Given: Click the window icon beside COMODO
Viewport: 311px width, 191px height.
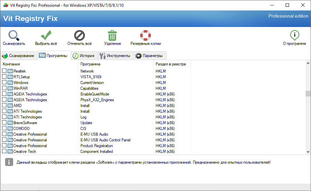Looking at the screenshot, I should [10, 128].
